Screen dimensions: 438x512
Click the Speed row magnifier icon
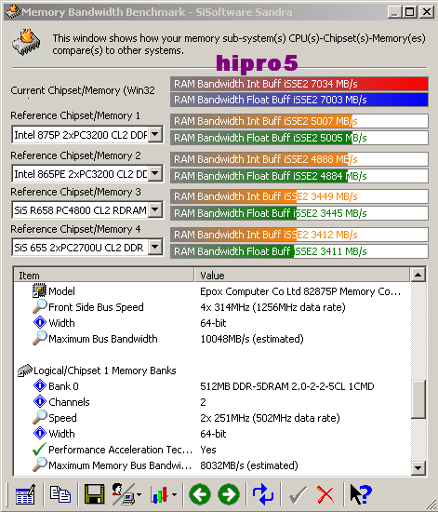39,417
